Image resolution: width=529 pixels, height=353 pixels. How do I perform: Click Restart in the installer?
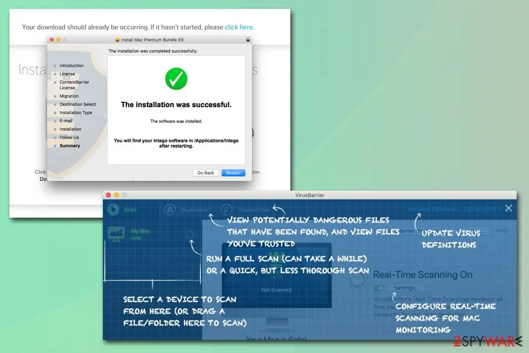(x=233, y=172)
